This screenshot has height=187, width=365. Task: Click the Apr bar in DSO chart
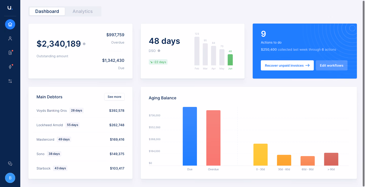(214, 55)
